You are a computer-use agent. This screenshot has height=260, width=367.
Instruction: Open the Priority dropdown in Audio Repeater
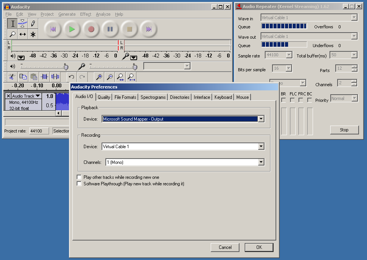(355, 98)
